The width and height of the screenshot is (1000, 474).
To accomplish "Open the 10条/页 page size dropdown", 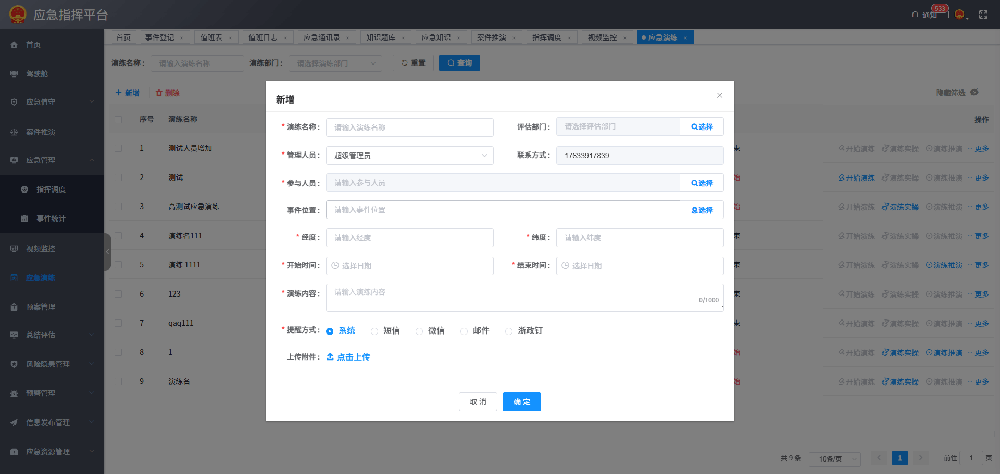I will (834, 459).
